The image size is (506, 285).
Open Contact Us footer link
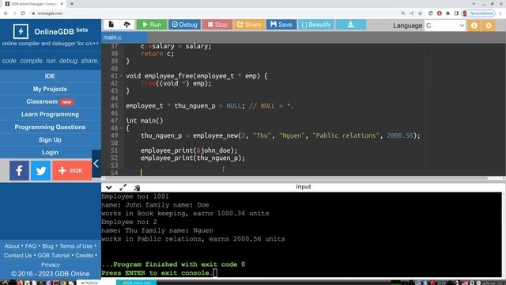[17, 255]
